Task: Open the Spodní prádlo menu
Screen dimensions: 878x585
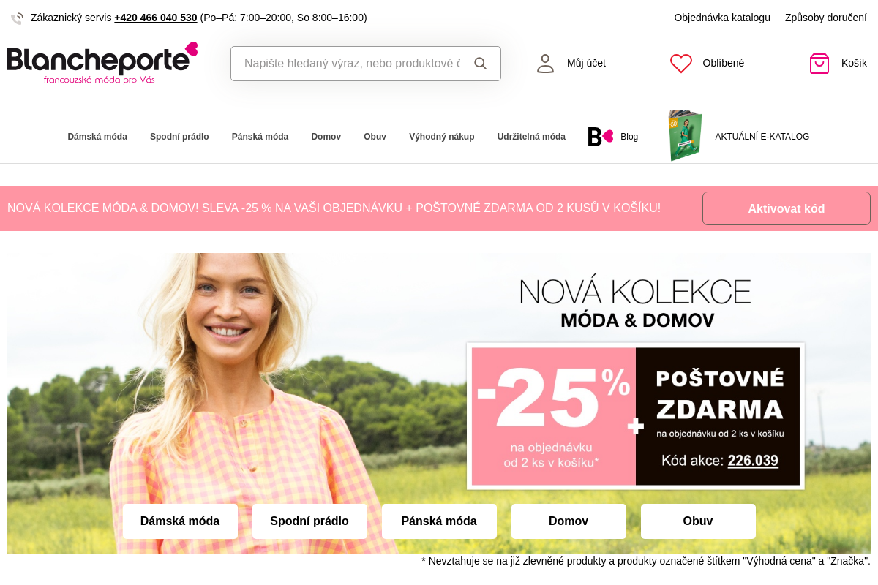Action: 179,137
